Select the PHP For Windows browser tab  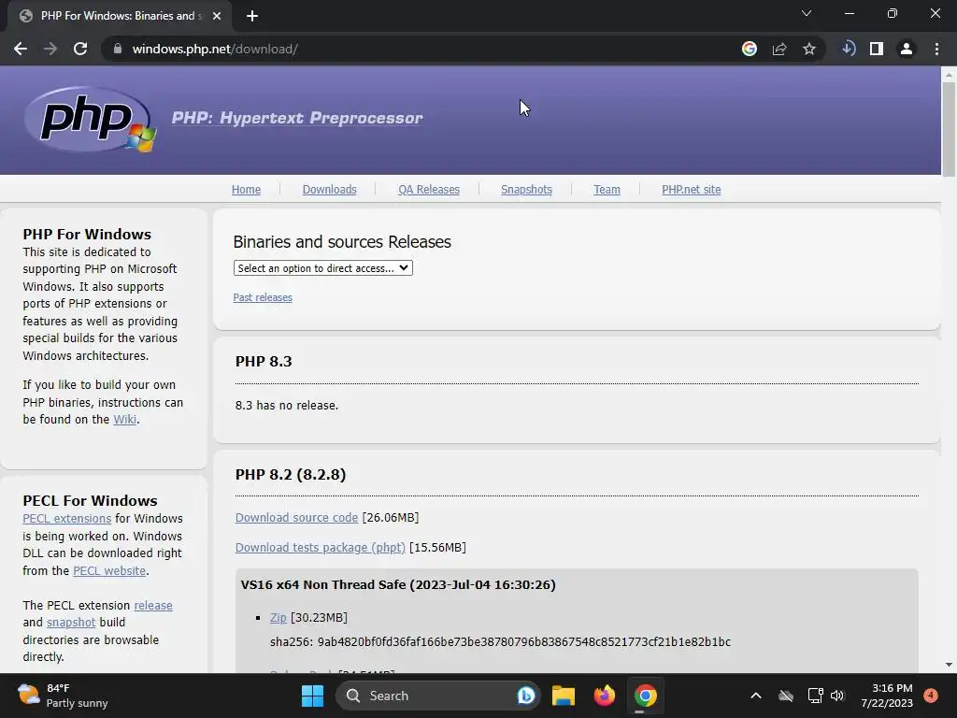tap(120, 16)
